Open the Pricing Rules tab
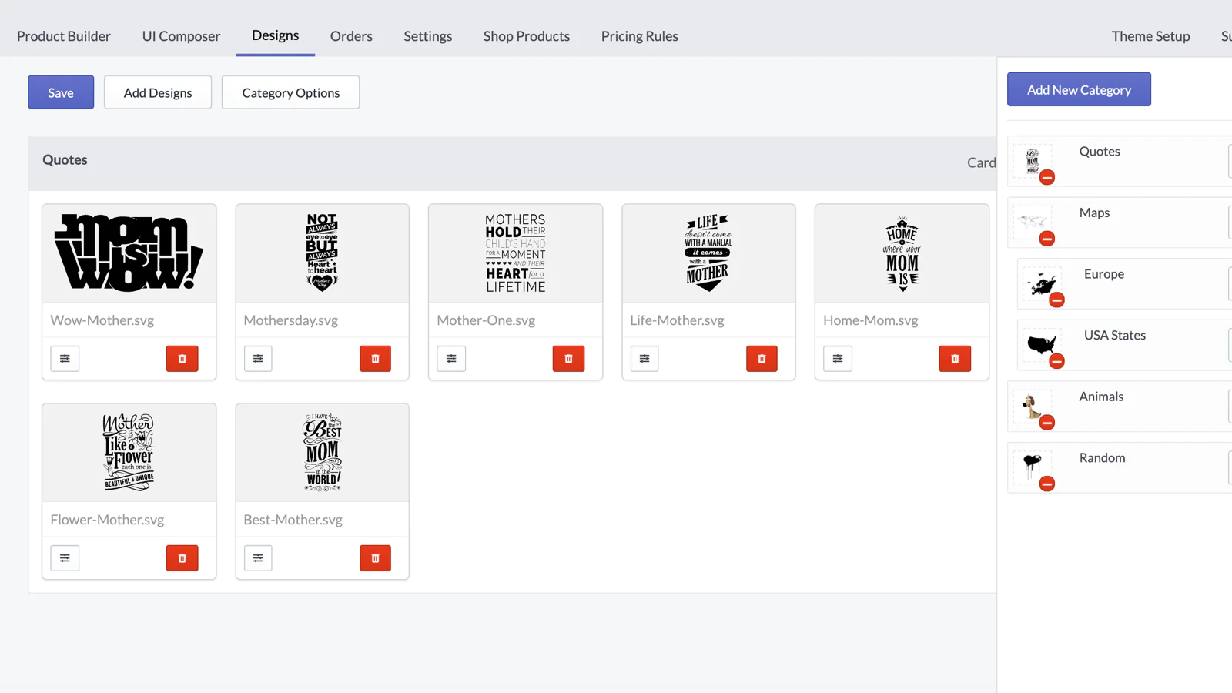The image size is (1232, 693). [639, 36]
